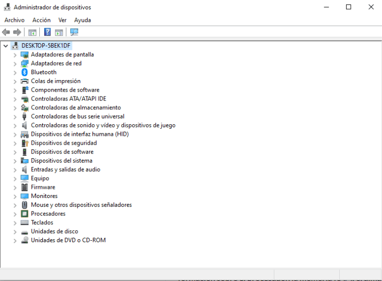Viewport: 382px width, 281px height.
Task: Maximize the Administrador de dispositivos window
Action: pyautogui.click(x=349, y=7)
